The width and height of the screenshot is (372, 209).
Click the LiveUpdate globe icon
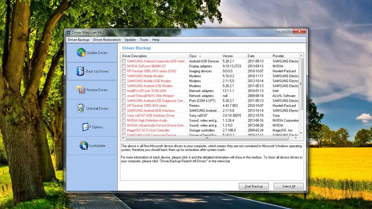coord(84,145)
